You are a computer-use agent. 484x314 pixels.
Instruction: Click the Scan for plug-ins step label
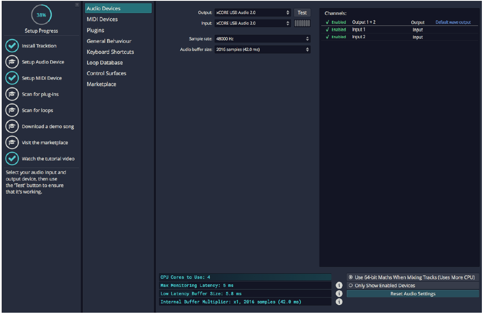coord(40,94)
